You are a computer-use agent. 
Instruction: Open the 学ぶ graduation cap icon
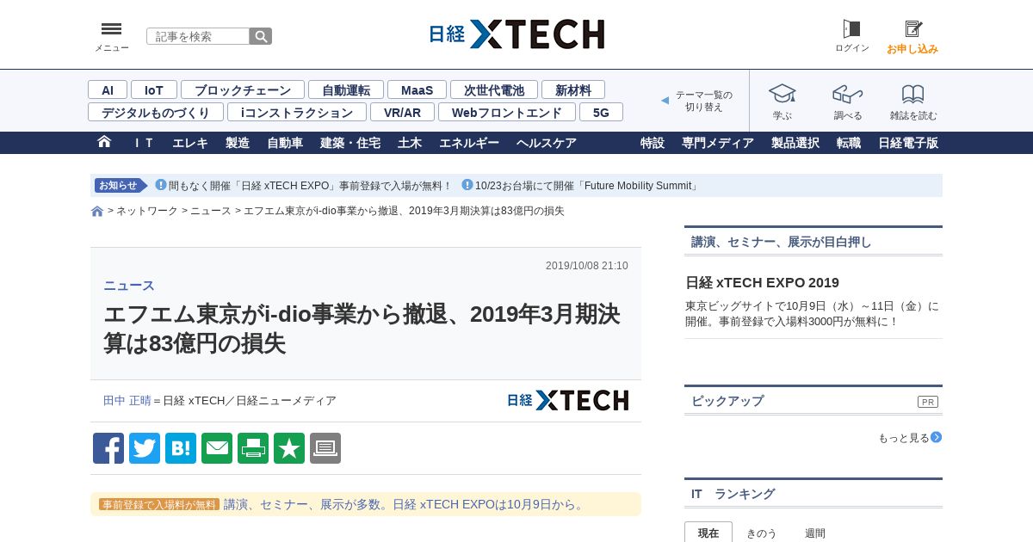point(782,94)
